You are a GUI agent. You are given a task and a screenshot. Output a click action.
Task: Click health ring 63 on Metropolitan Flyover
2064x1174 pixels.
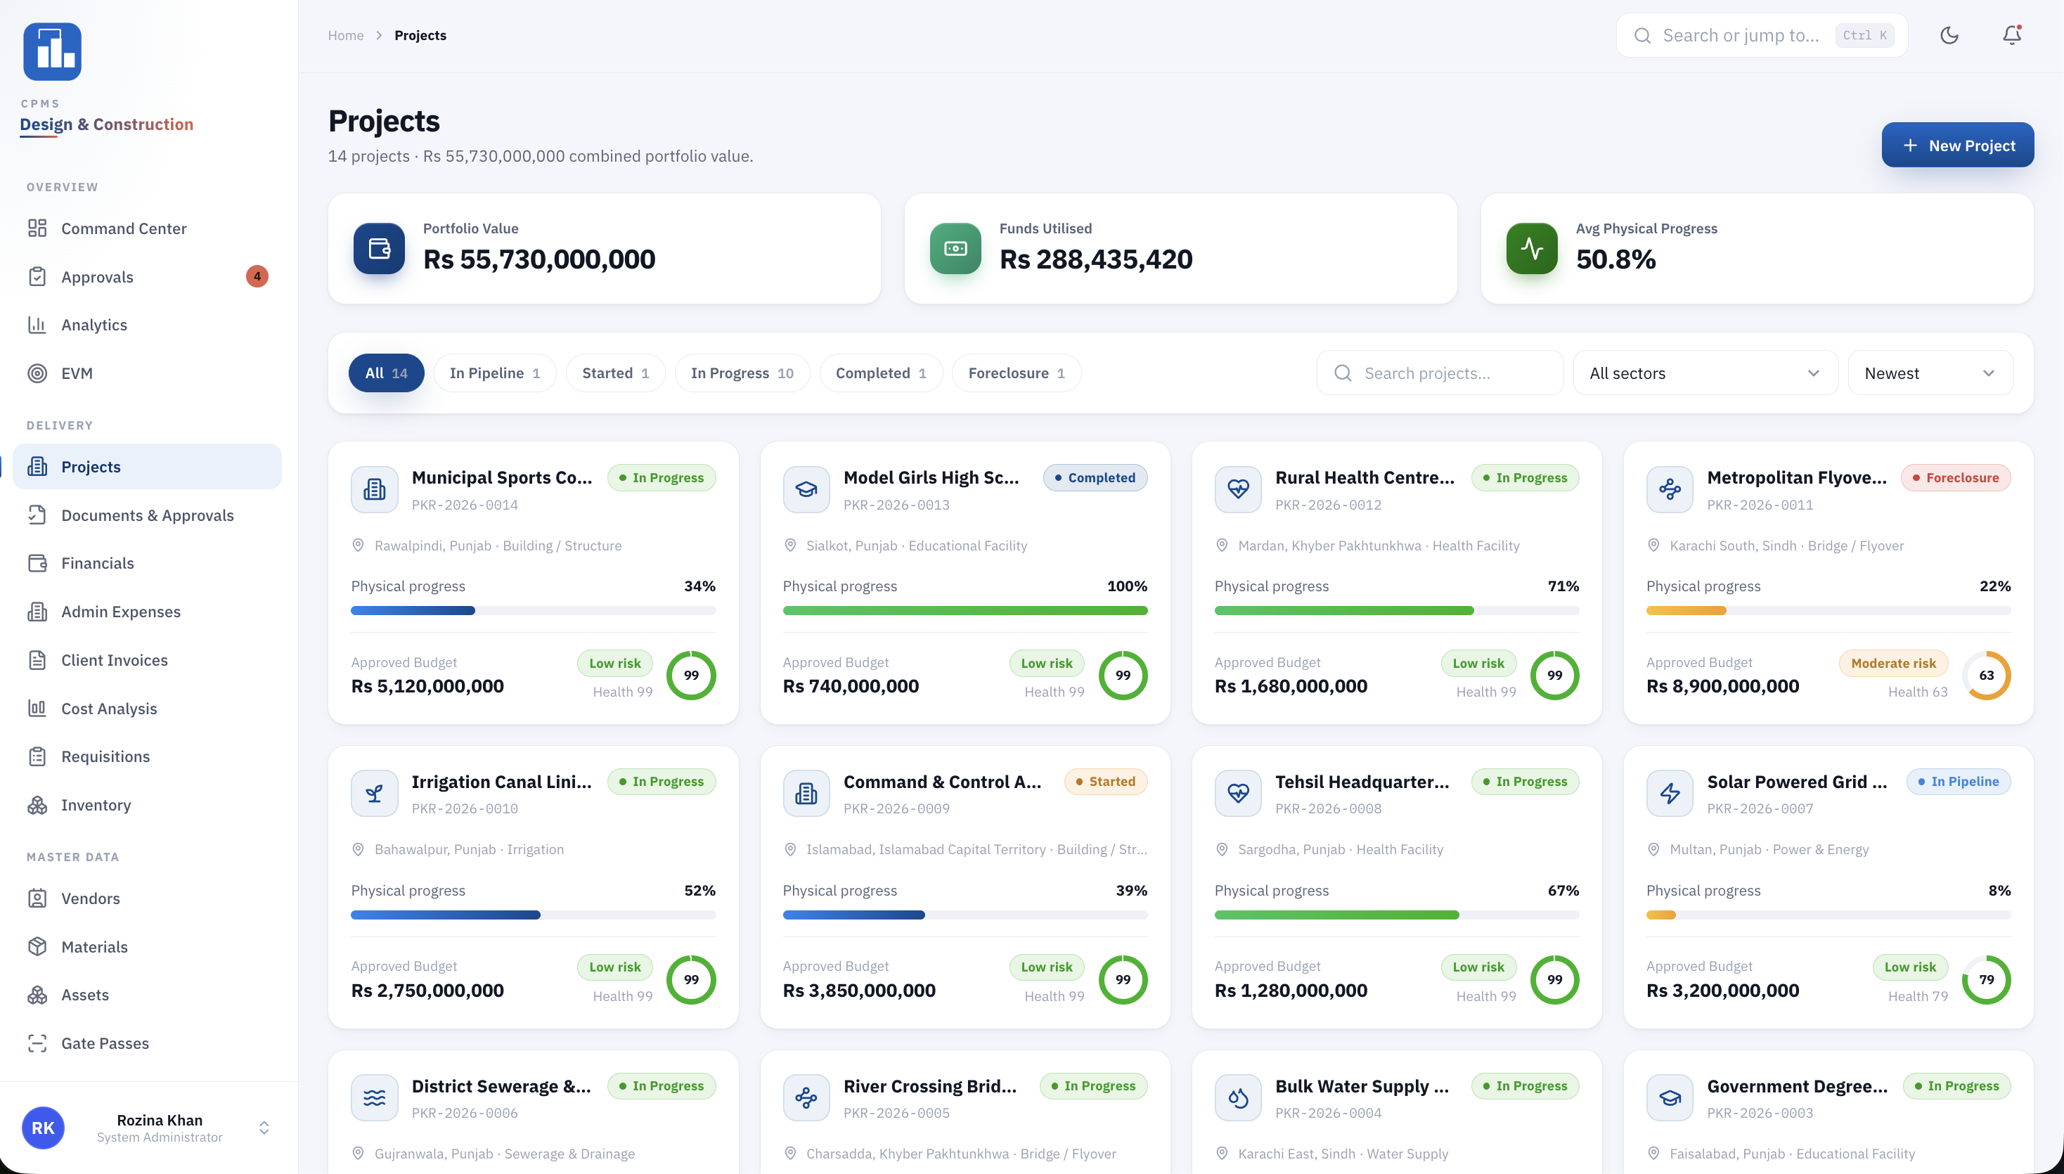tap(1986, 676)
